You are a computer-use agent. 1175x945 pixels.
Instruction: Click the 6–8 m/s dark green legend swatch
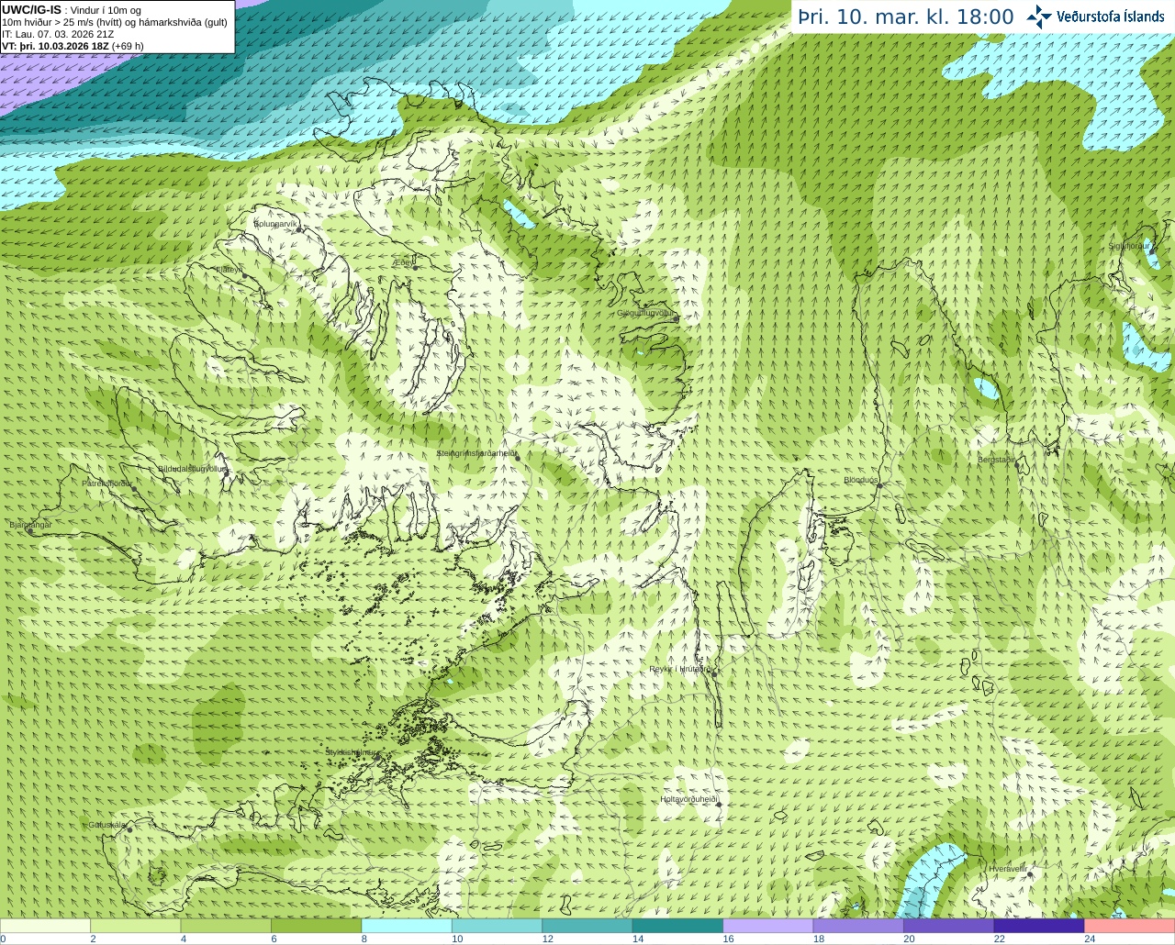click(x=316, y=926)
